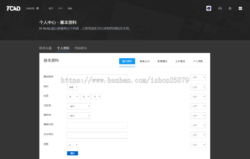Image resolution: width=250 pixels, height=159 pixels.
Task: Click the 交友目的 input field
Action: (97, 135)
